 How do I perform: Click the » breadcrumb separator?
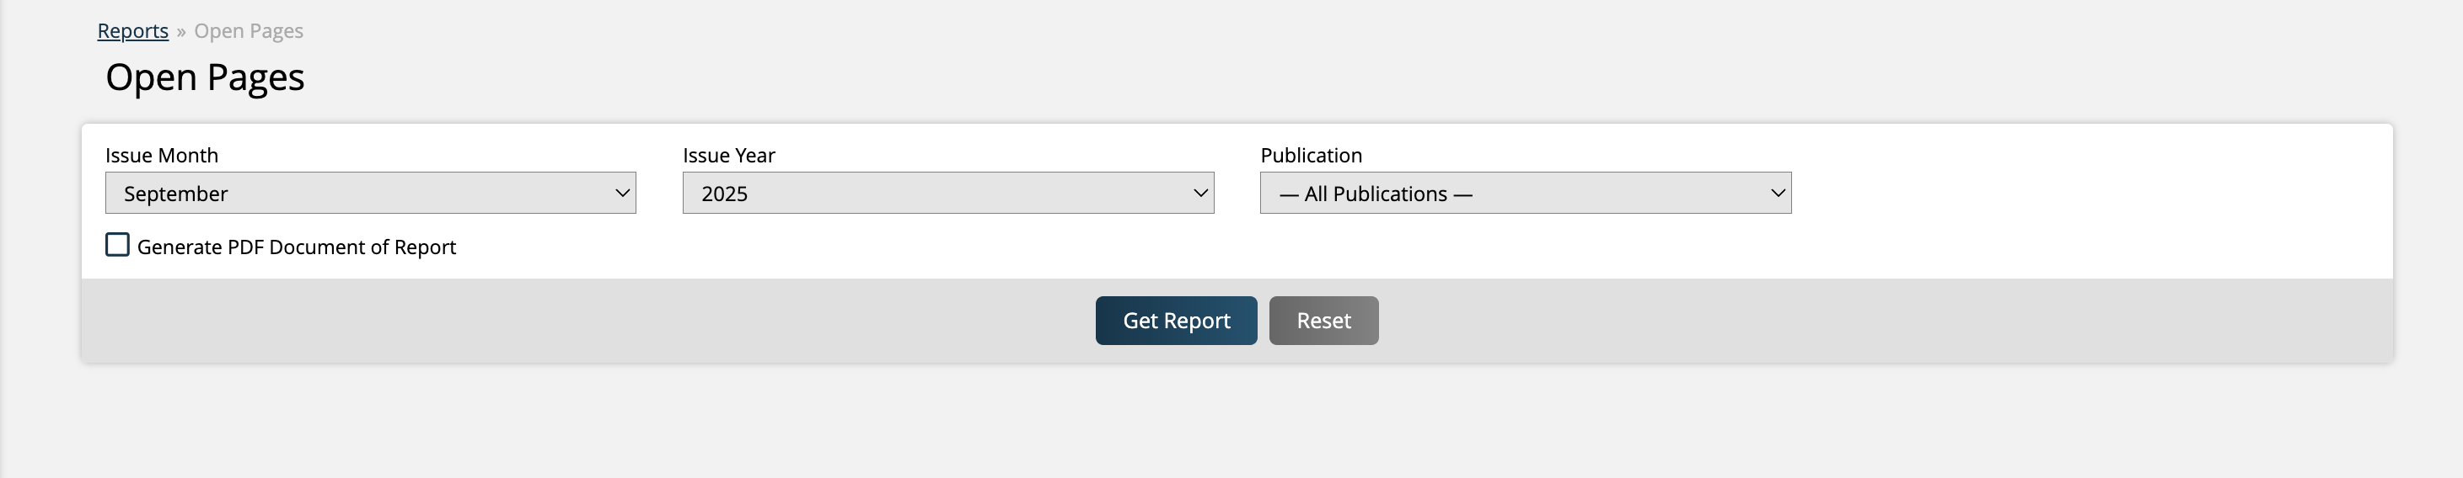(180, 31)
